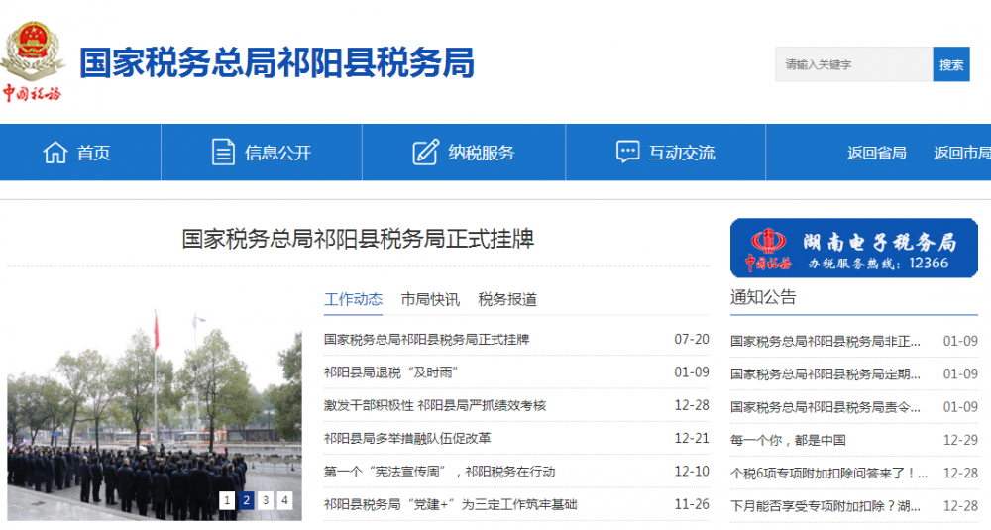The width and height of the screenshot is (991, 530).
Task: Click the national emblem logo at top left
Action: pos(33,61)
